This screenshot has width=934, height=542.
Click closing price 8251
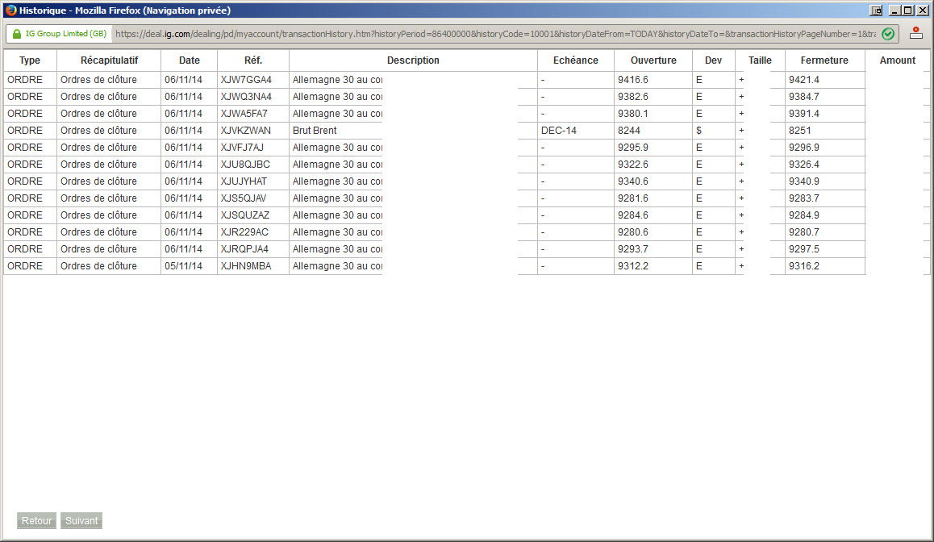point(800,131)
